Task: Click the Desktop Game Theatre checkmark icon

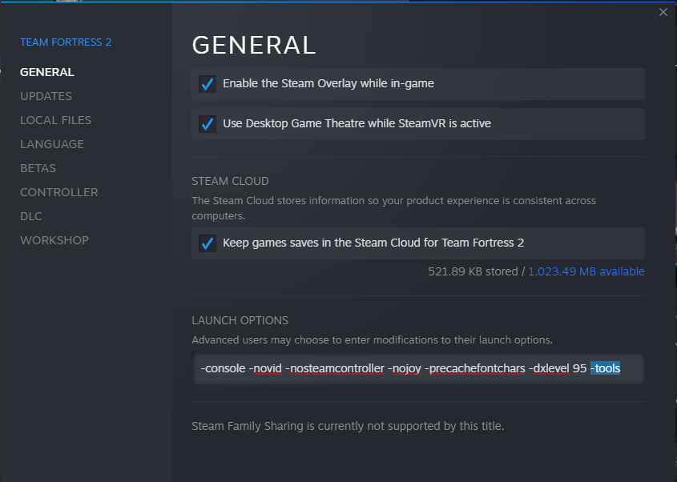Action: tap(208, 123)
